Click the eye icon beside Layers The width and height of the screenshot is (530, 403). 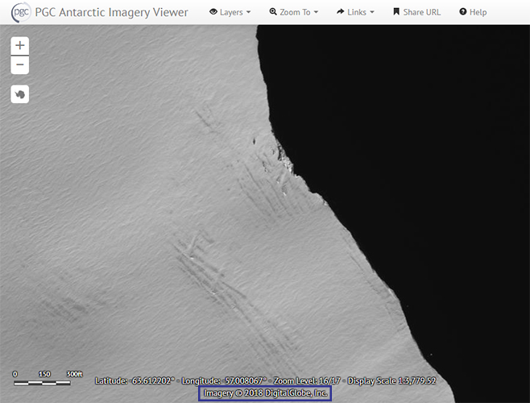[x=213, y=12]
